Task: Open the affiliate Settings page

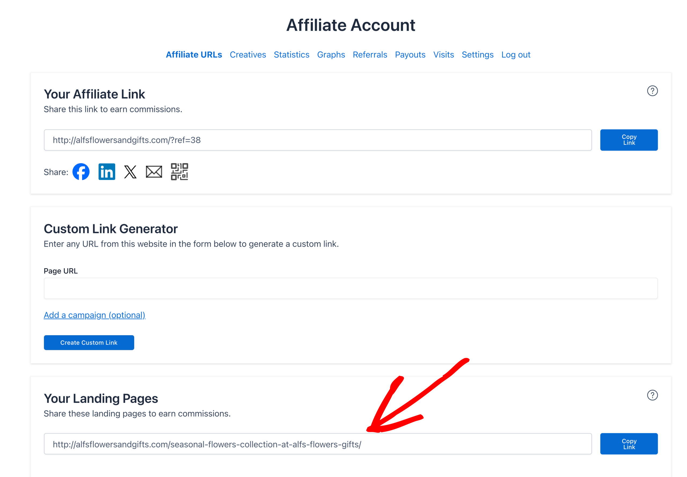Action: click(x=477, y=55)
